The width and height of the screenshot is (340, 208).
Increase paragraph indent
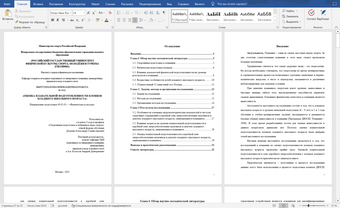151,13
